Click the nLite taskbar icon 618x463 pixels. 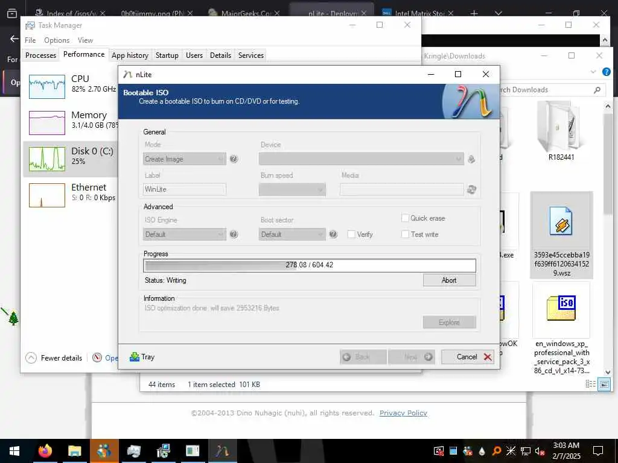click(222, 451)
